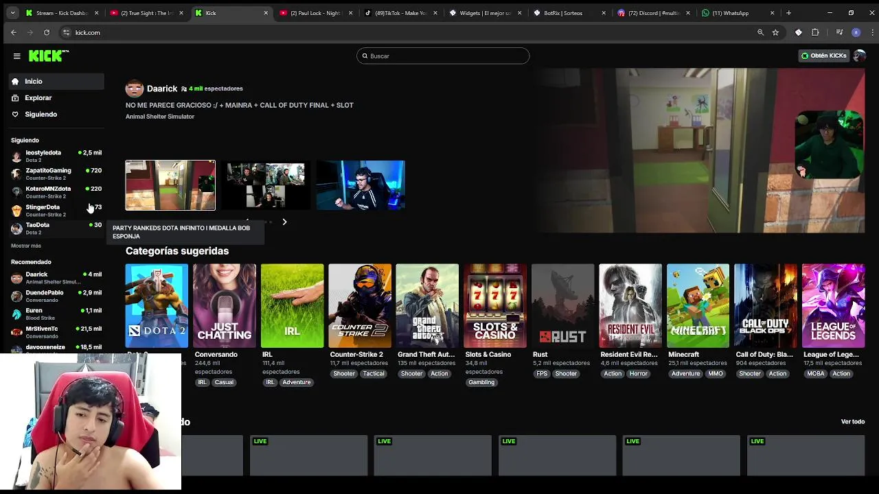Click the MOBA tag under League of Legends
879x494 pixels.
click(x=816, y=374)
